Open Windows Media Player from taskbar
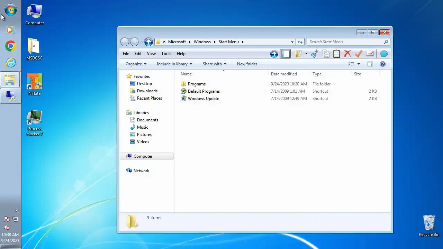The height and width of the screenshot is (249, 443). tap(10, 30)
